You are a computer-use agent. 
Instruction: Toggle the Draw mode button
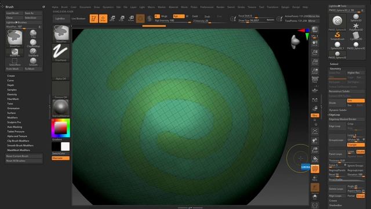103,19
